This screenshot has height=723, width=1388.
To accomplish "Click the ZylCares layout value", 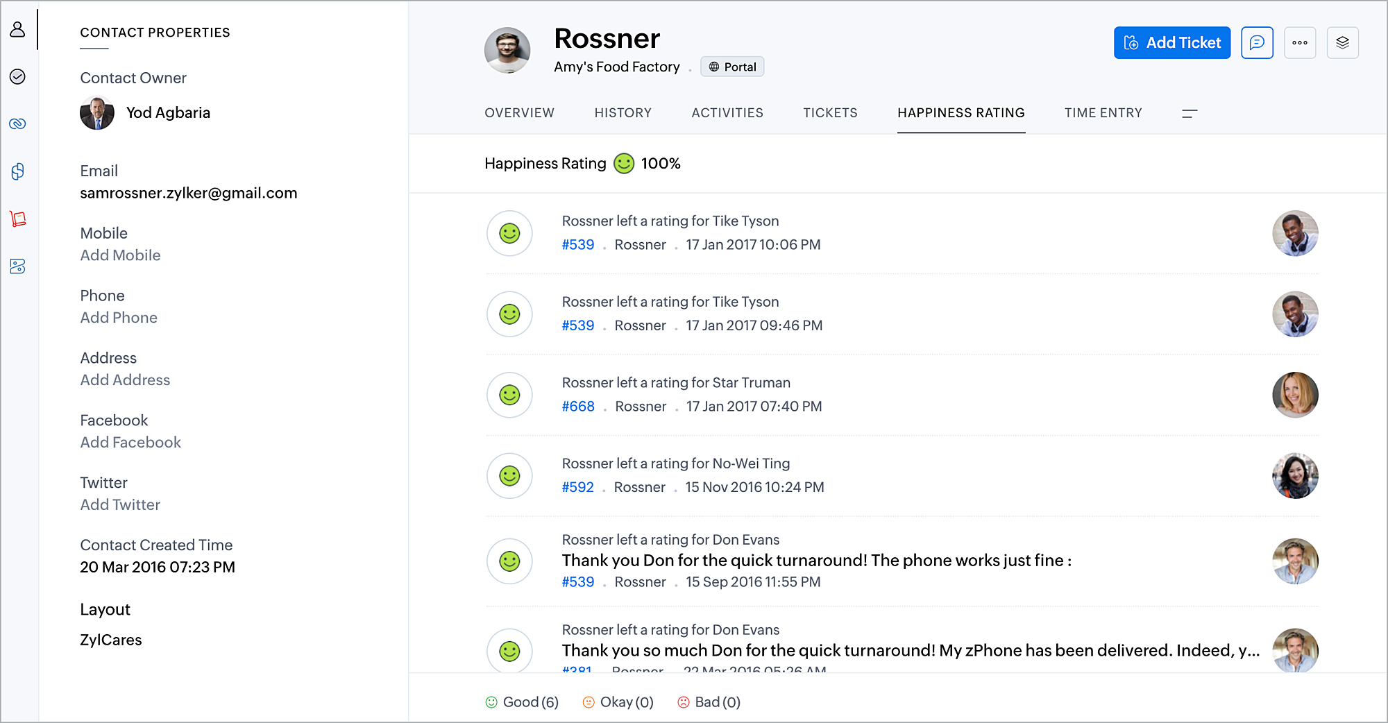I will click(x=111, y=640).
